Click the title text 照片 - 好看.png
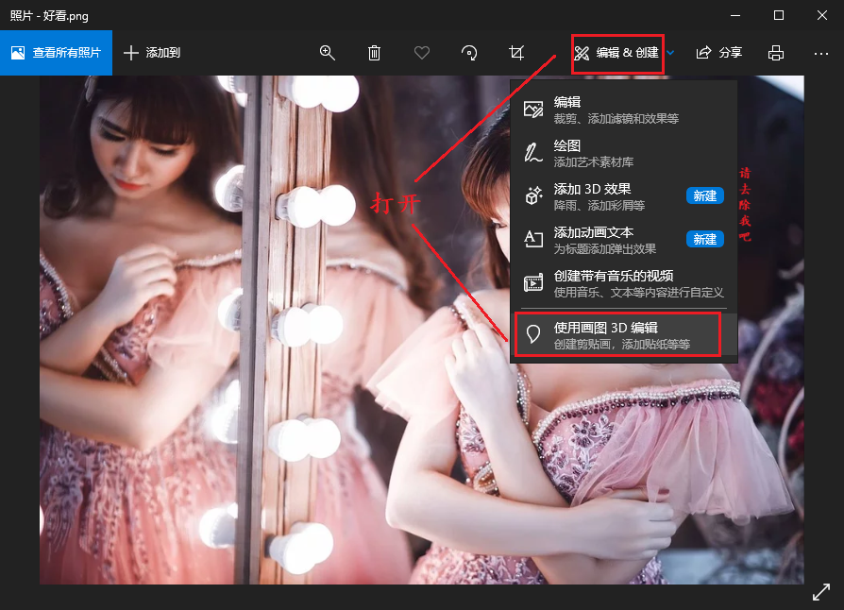 49,16
